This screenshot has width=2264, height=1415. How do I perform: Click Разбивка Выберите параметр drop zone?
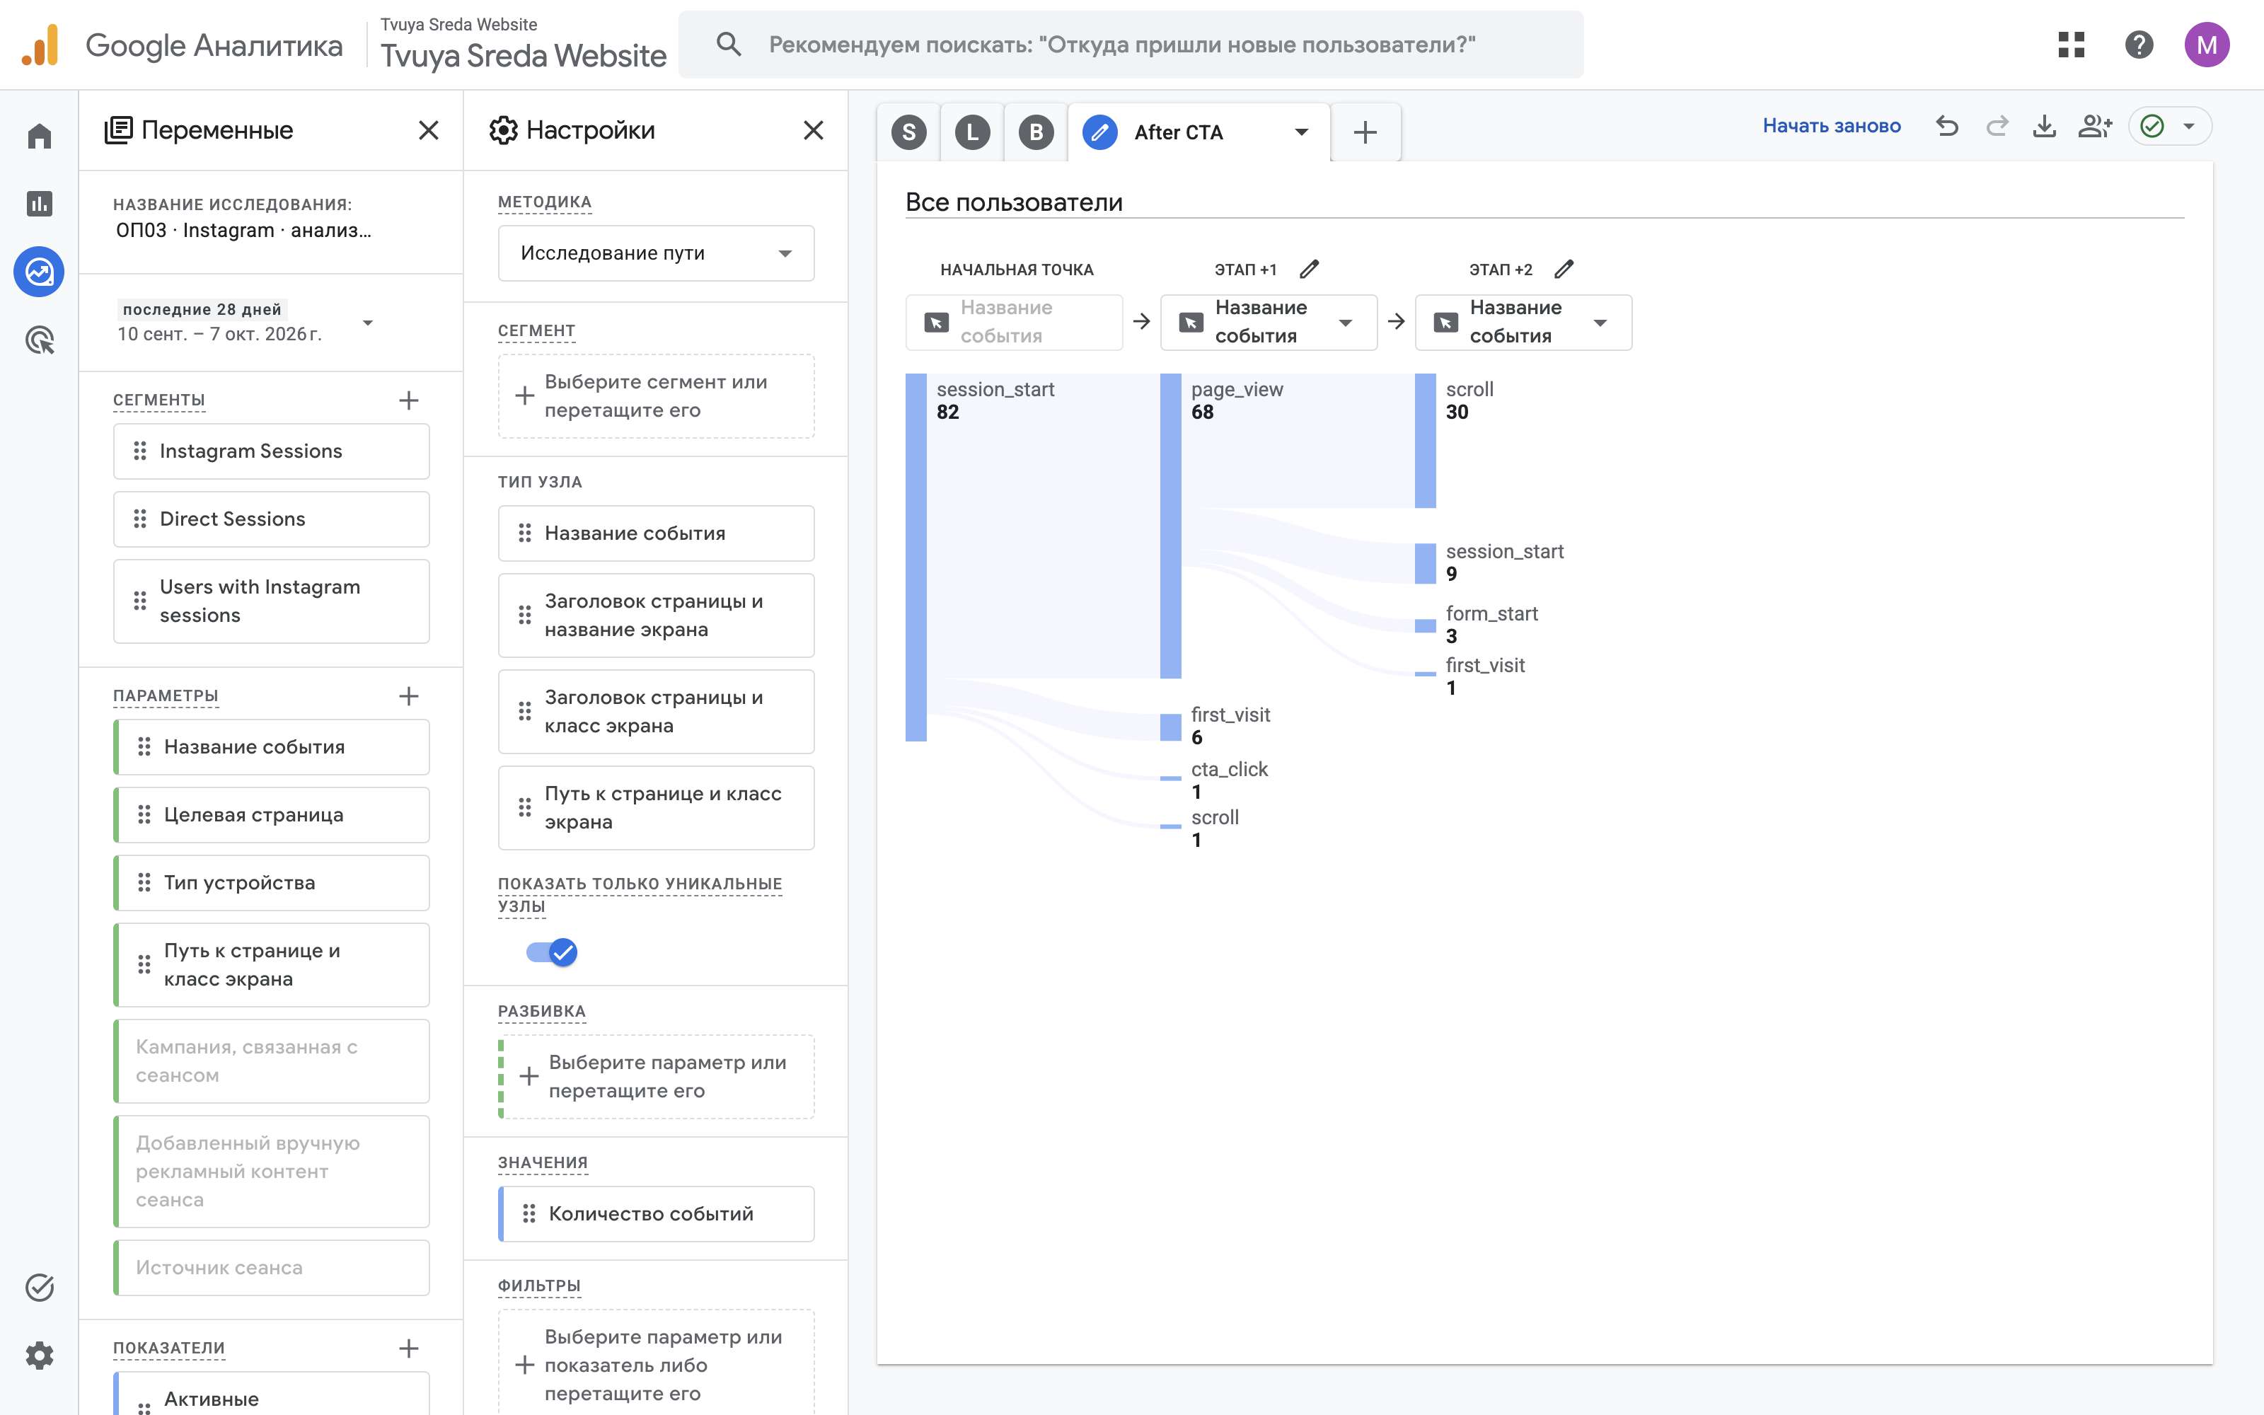(x=656, y=1076)
